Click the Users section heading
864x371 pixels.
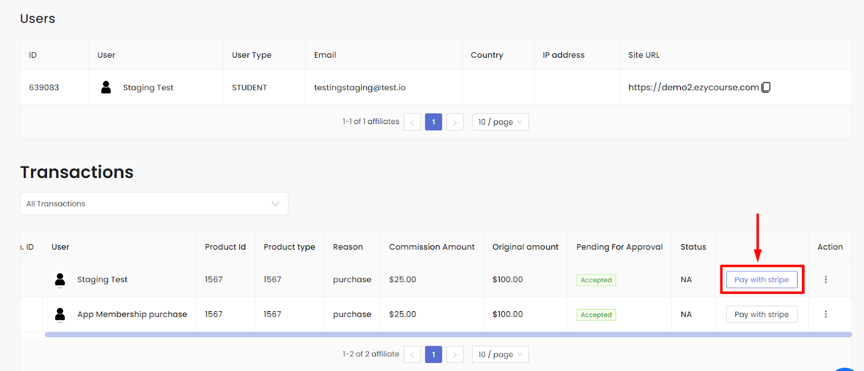coord(38,19)
